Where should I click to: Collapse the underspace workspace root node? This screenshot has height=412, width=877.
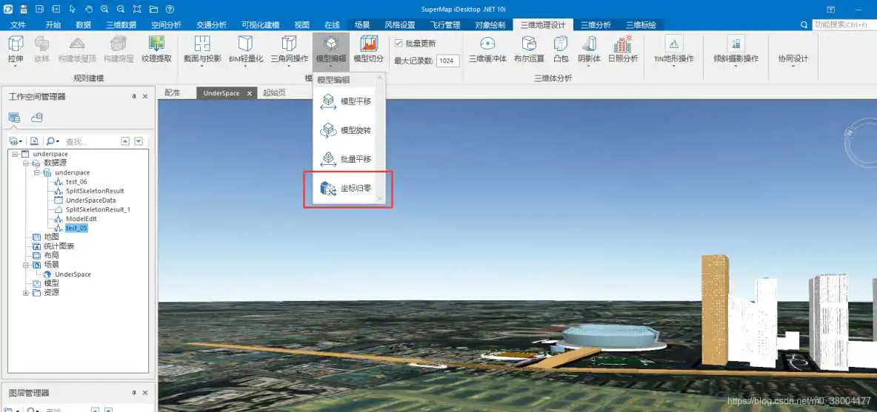[15, 154]
